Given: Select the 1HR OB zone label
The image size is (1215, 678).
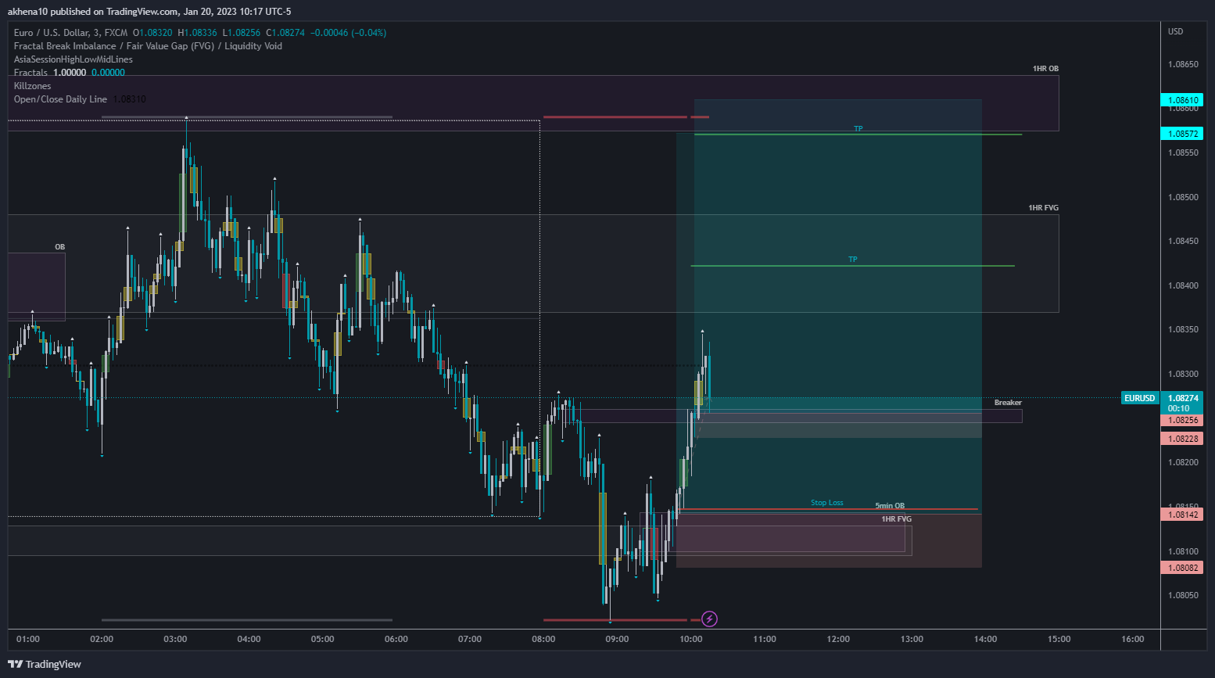Looking at the screenshot, I should (1045, 69).
